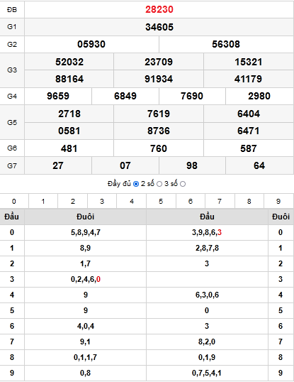Viewport: 294px width, 382px height.
Task: Click the G6 number 481
Action: tap(69, 148)
